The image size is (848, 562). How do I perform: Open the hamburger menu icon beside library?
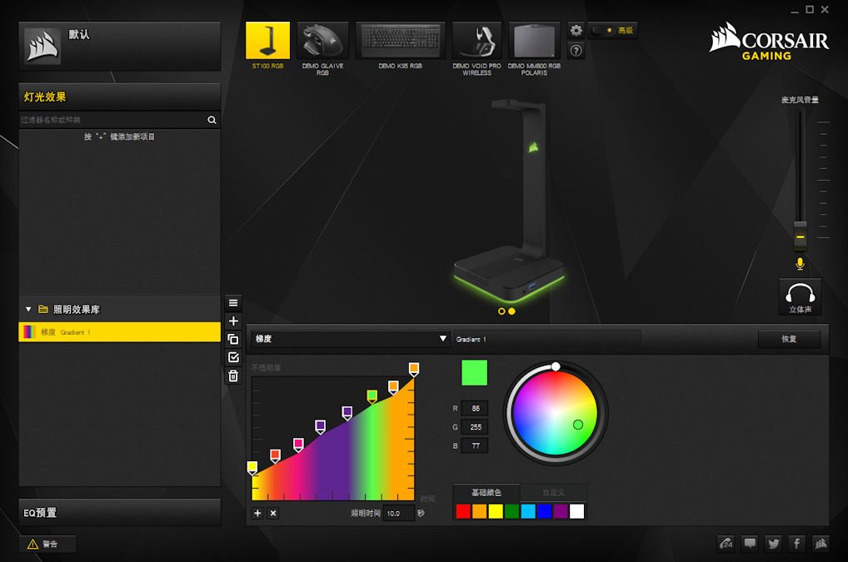tap(233, 302)
